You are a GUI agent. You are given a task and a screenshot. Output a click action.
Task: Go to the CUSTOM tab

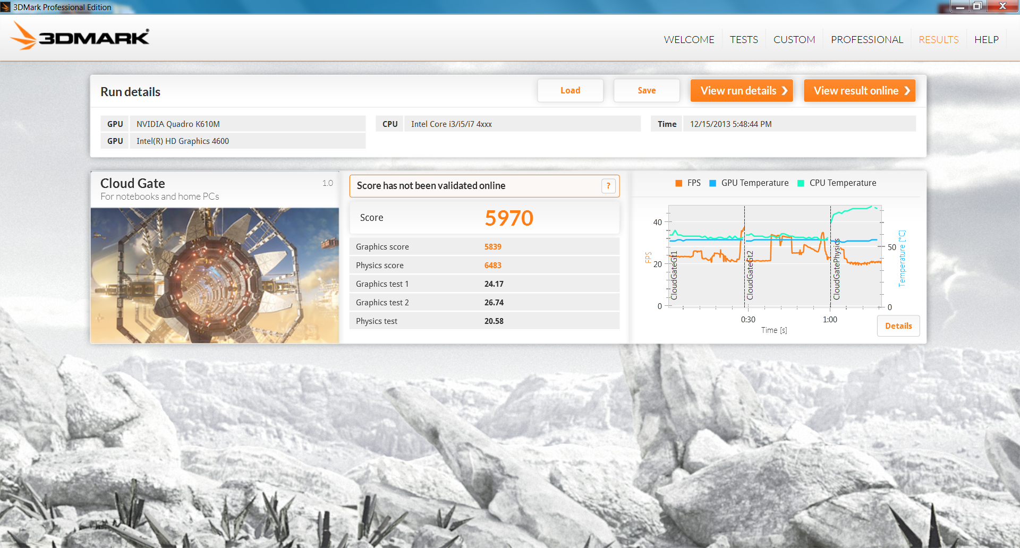[794, 40]
